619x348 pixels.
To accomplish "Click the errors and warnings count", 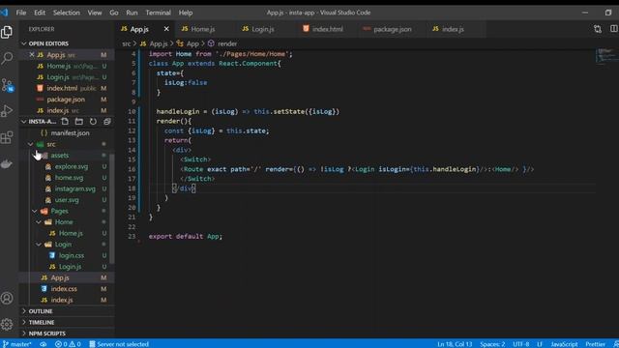I will pyautogui.click(x=68, y=344).
